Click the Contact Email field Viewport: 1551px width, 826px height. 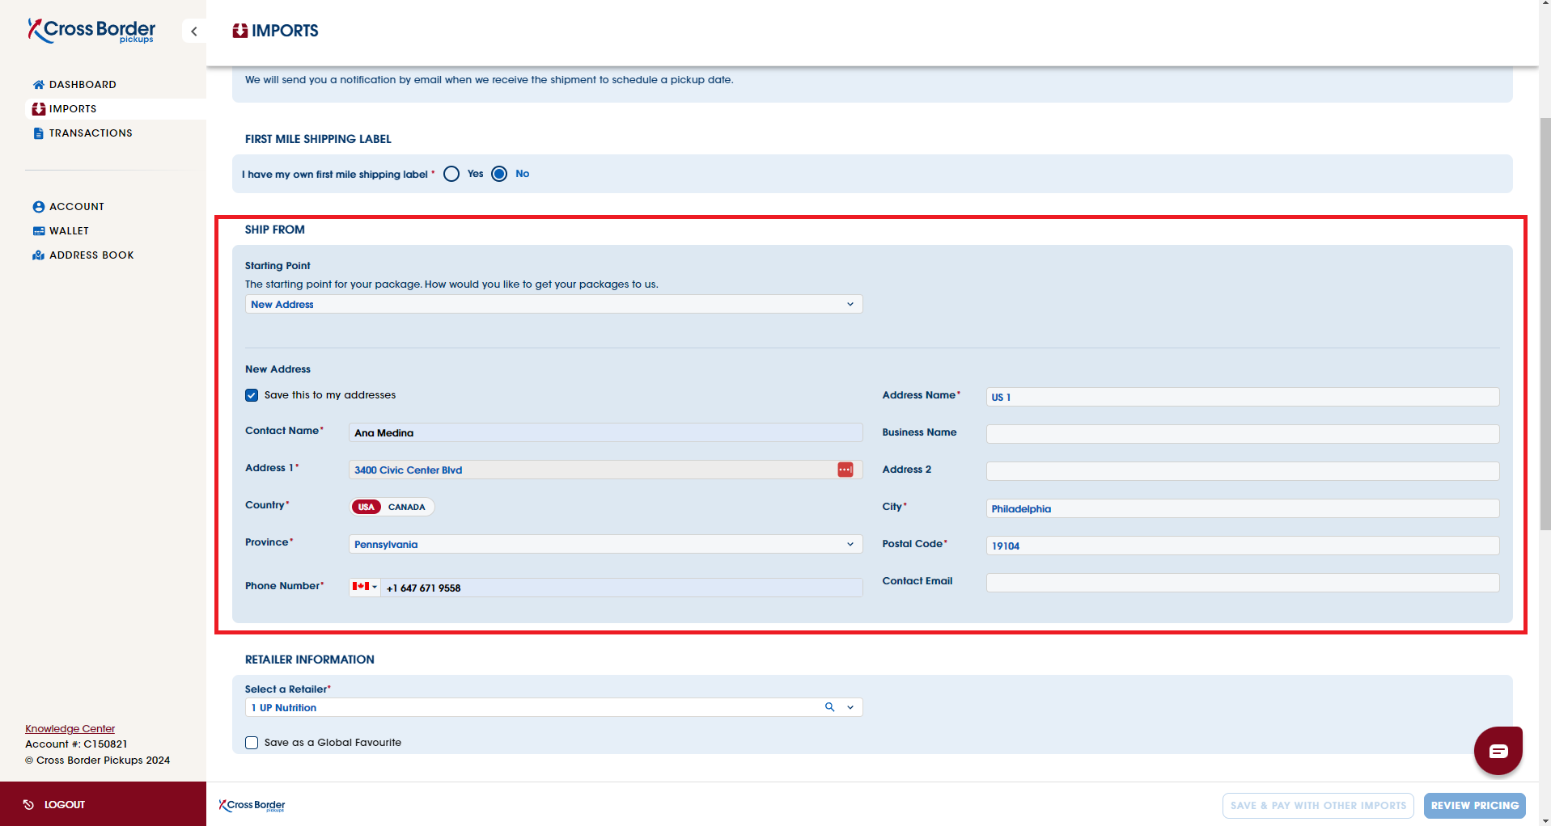pos(1242,583)
